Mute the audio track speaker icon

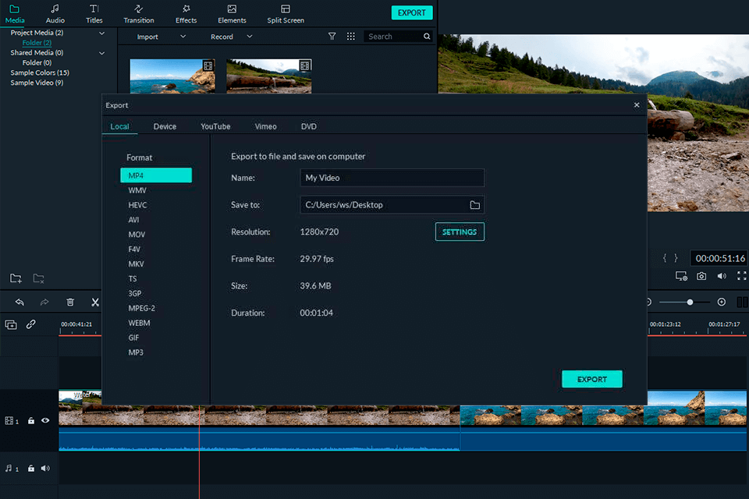(x=44, y=469)
